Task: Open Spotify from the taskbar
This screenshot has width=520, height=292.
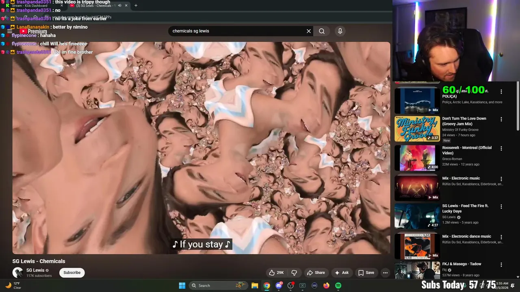Action: tap(338, 286)
